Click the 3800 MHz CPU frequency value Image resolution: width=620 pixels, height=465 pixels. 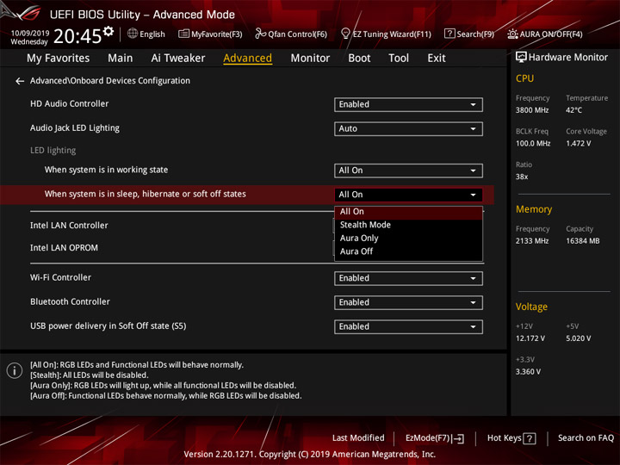tap(532, 110)
